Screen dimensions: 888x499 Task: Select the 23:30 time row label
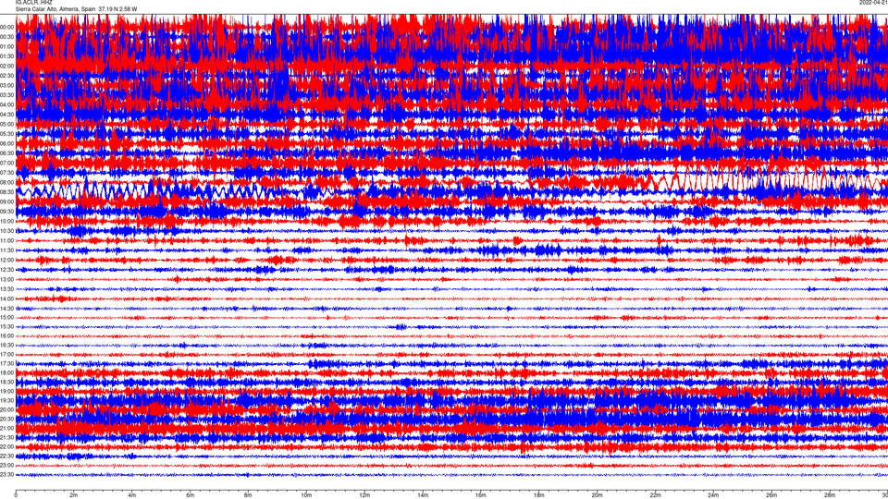[6, 475]
